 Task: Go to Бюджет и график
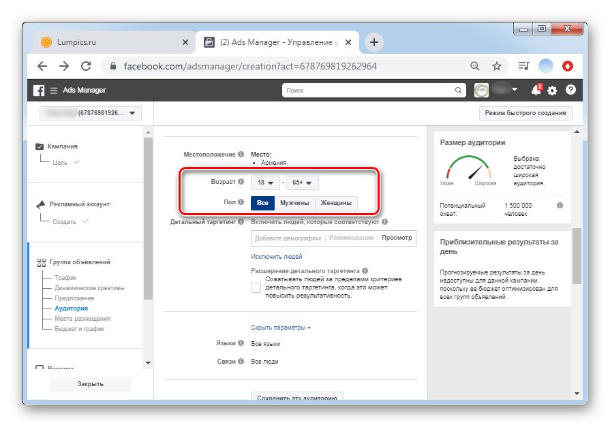click(x=79, y=329)
